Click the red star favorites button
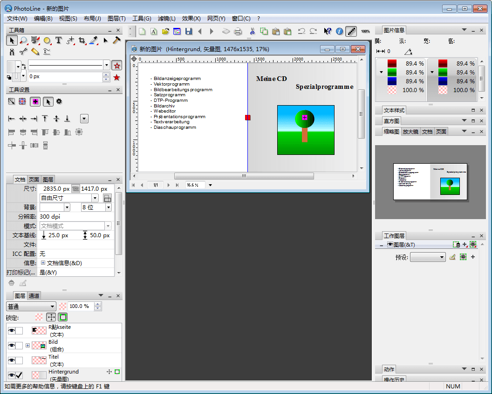 click(x=117, y=66)
